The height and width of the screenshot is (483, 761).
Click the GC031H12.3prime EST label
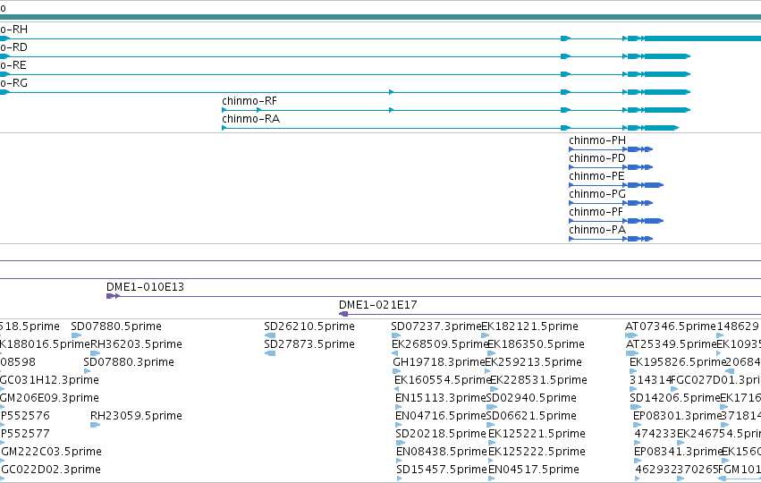[49, 380]
